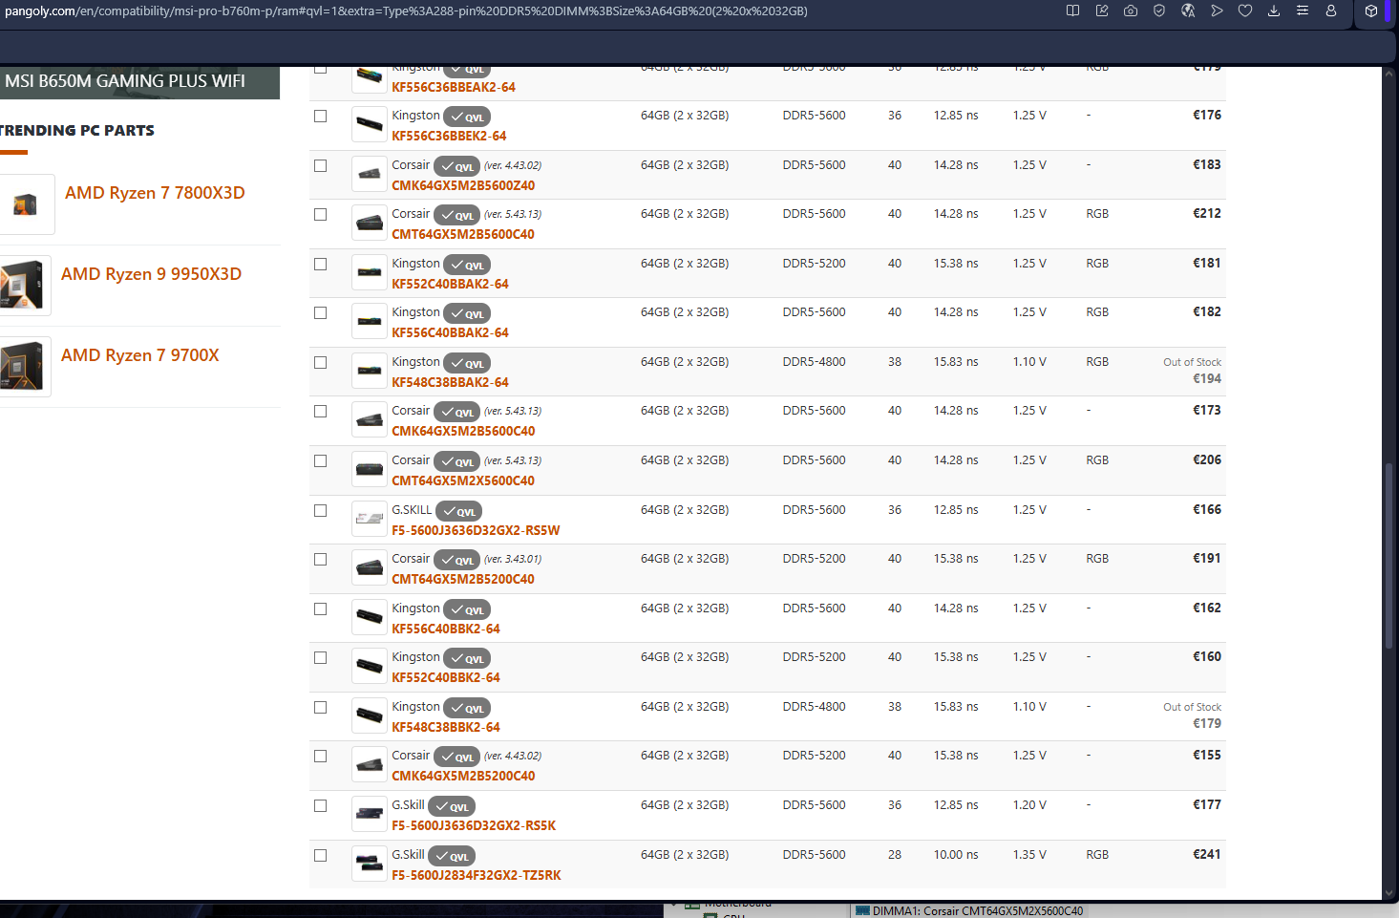
Task: Click the Ryzen 7 9700X box thumbnail
Action: [x=24, y=366]
